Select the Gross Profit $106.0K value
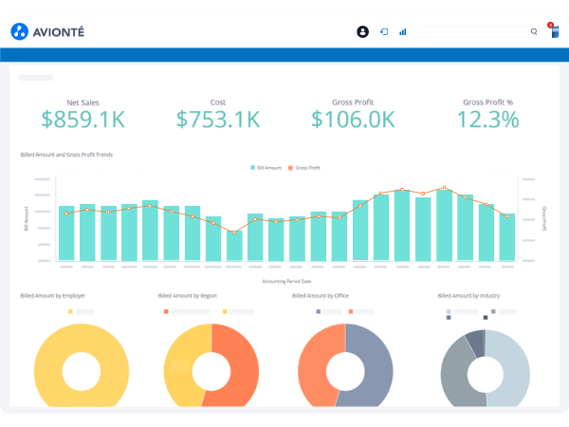Screen dimensions: 569x427 [352, 119]
